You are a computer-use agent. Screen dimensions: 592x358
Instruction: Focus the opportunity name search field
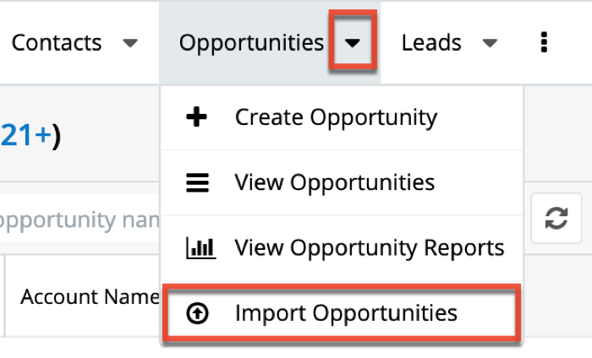[x=79, y=219]
